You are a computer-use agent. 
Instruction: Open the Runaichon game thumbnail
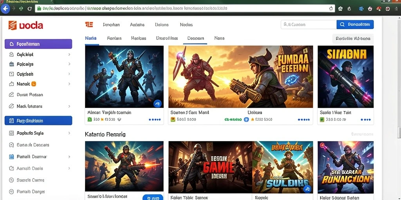pyautogui.click(x=345, y=167)
